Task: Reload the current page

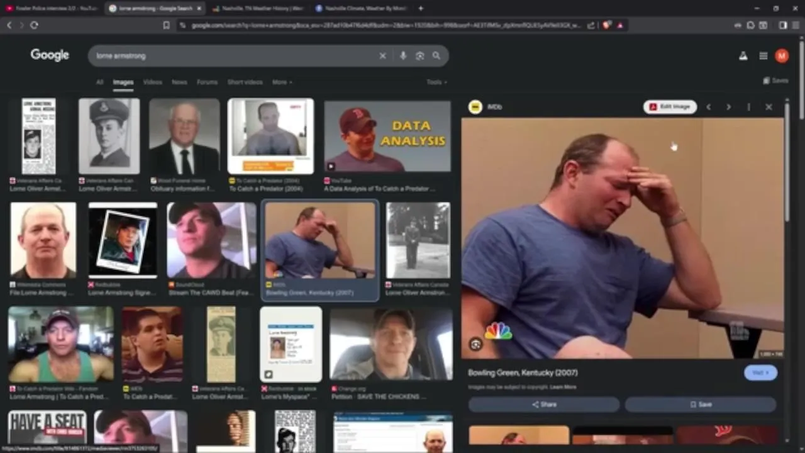Action: [x=34, y=25]
